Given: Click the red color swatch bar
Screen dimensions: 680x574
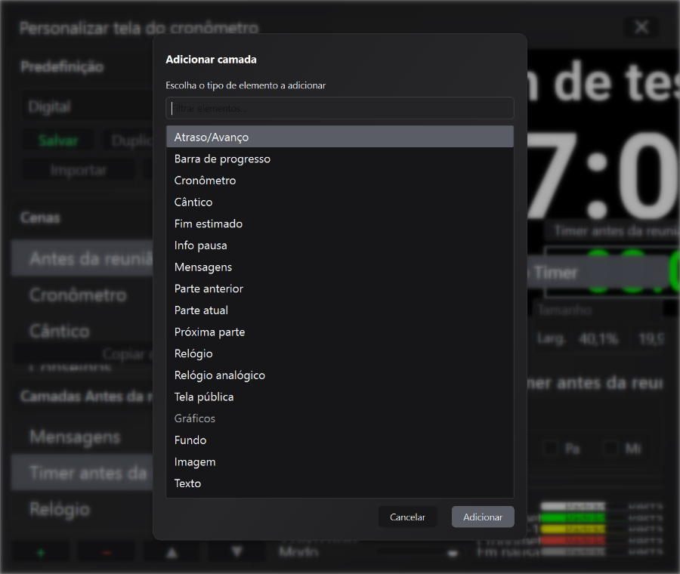Looking at the screenshot, I should 573,540.
